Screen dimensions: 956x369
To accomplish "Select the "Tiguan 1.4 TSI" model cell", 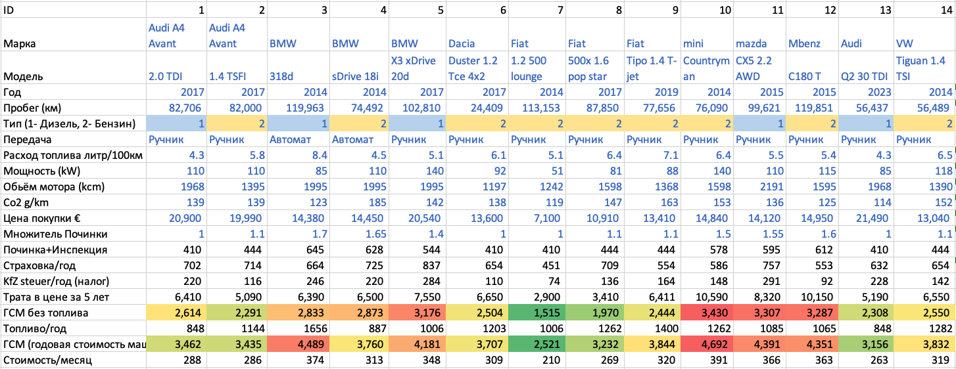I will click(924, 68).
